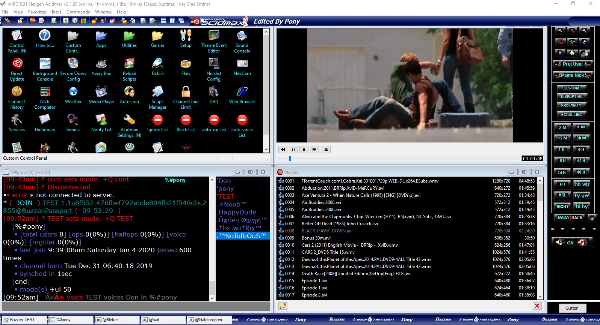
Task: Click the red X delete playlist button
Action: click(537, 306)
